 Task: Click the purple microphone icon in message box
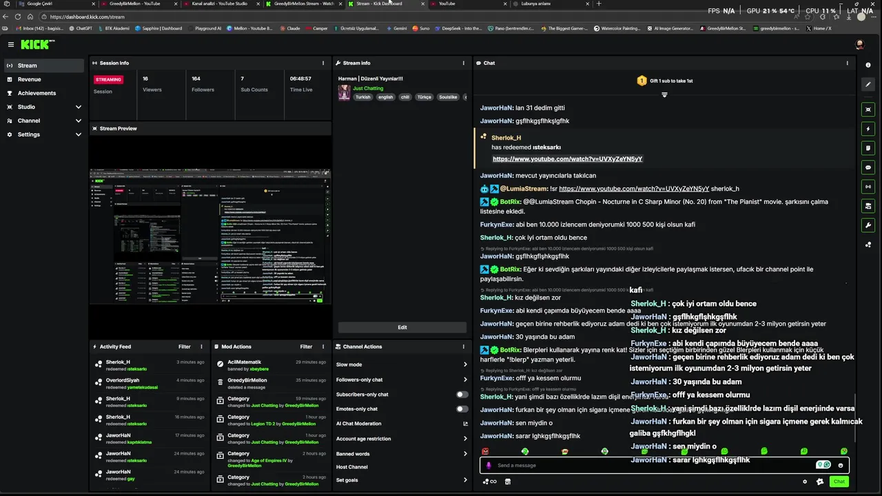(489, 465)
